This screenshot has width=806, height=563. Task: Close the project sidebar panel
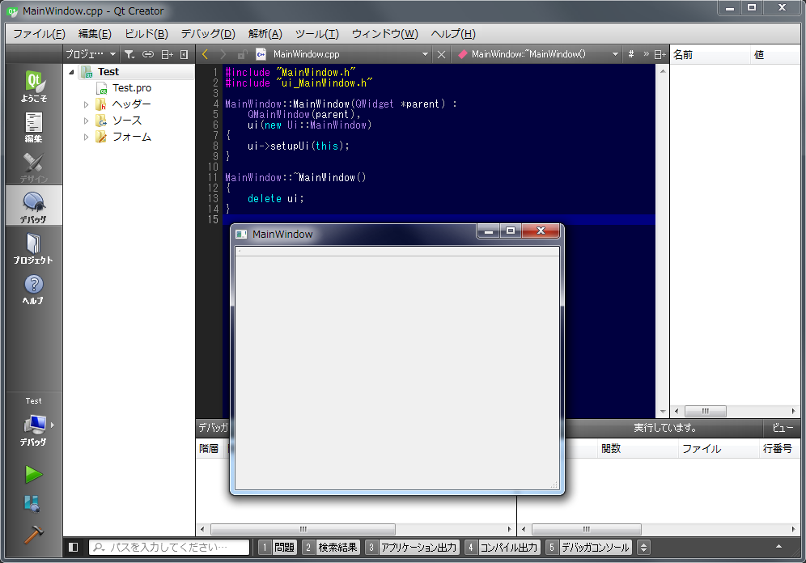[x=184, y=54]
